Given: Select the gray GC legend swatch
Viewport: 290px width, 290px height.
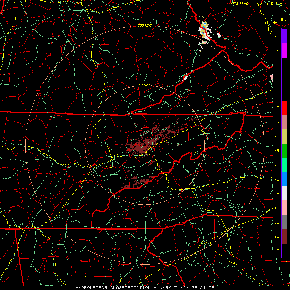Looking at the screenshot, I should [285, 222].
